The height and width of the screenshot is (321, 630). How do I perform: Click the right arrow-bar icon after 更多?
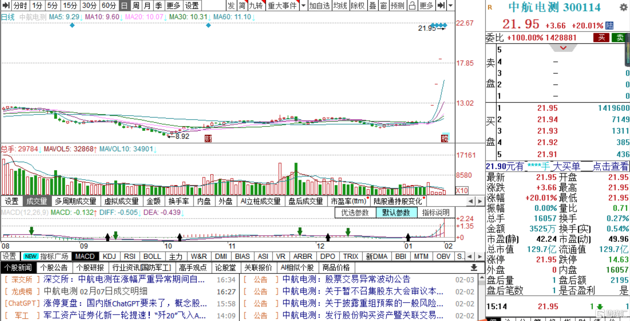tap(441, 5)
